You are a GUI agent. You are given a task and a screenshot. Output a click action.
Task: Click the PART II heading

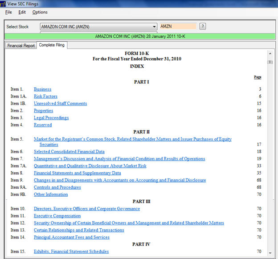tap(142, 132)
